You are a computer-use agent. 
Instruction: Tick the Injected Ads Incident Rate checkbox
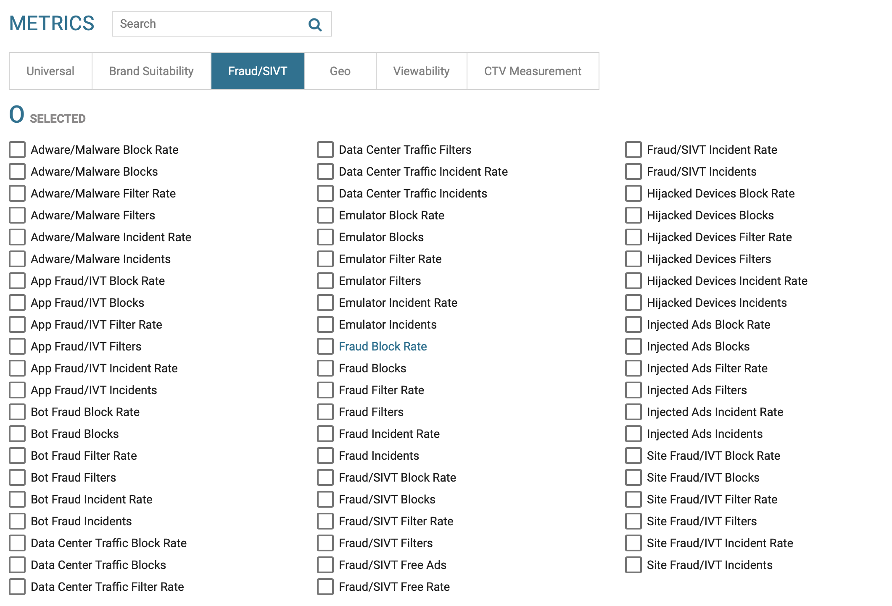(x=633, y=412)
